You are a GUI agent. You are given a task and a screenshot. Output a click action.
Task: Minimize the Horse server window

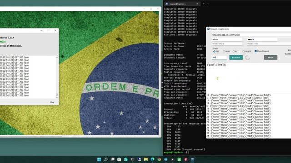click(41, 30)
